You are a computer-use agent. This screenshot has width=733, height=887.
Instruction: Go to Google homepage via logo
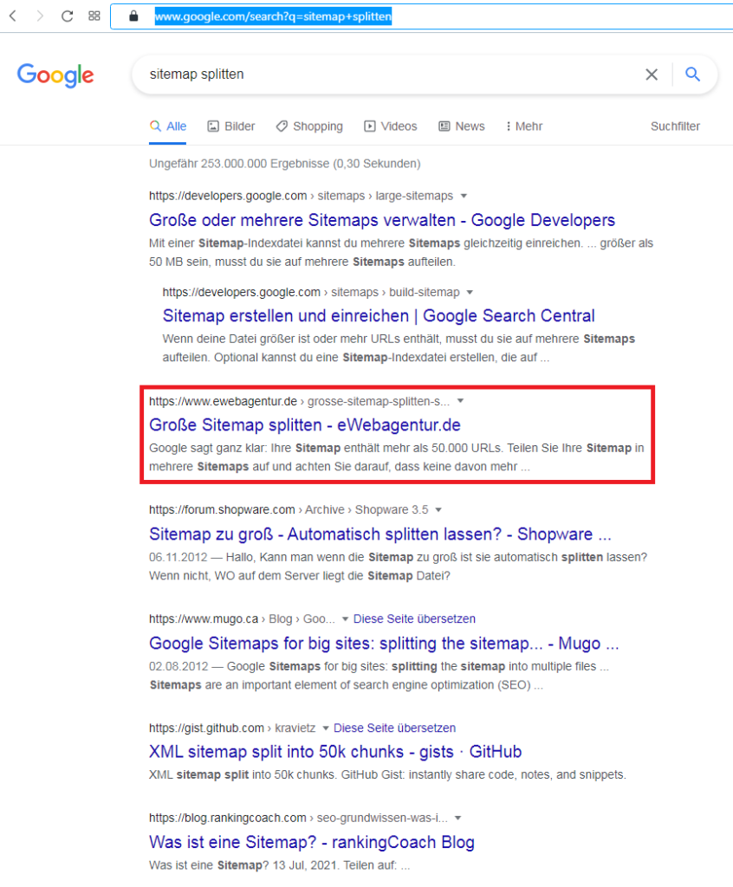point(55,75)
